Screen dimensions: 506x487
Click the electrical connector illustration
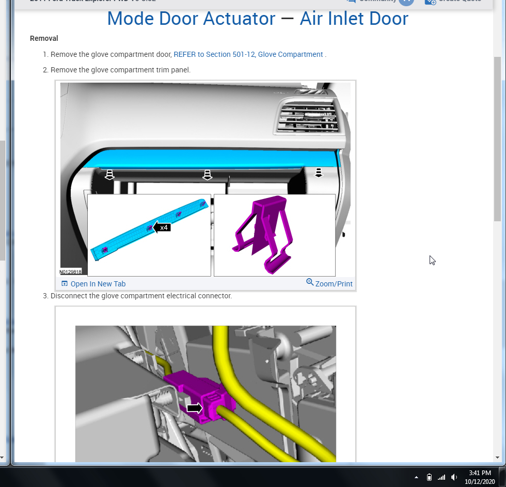pyautogui.click(x=205, y=393)
